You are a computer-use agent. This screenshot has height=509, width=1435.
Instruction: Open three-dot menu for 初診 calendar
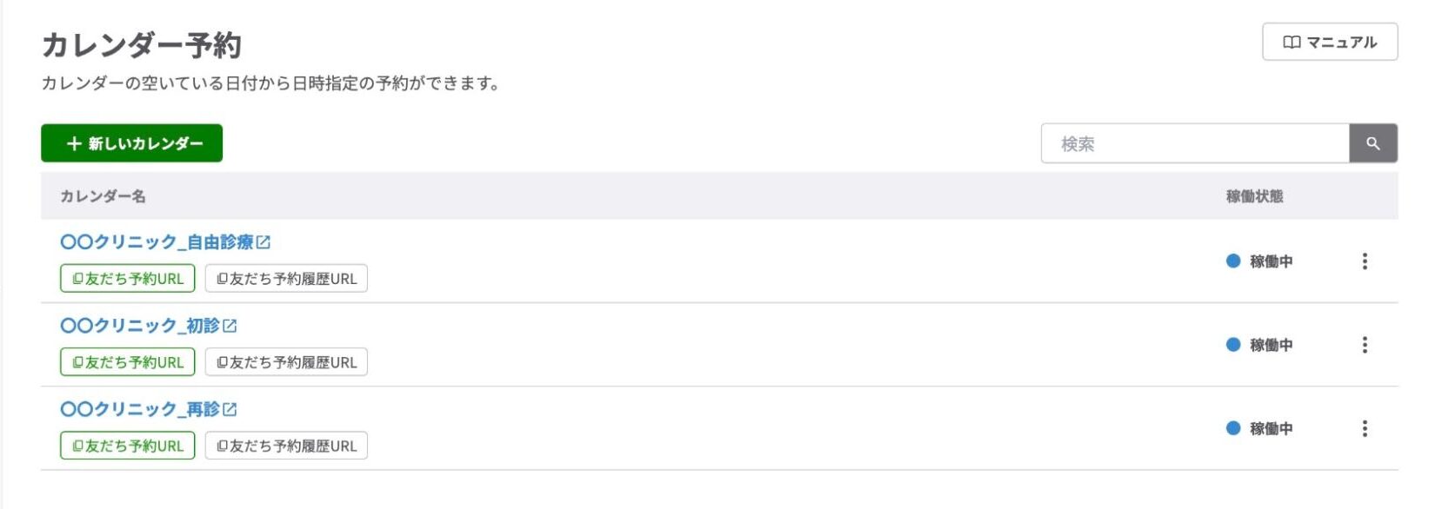pyautogui.click(x=1365, y=345)
